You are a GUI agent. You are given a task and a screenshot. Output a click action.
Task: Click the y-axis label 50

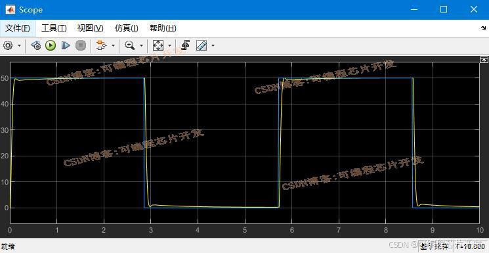[x=5, y=78]
